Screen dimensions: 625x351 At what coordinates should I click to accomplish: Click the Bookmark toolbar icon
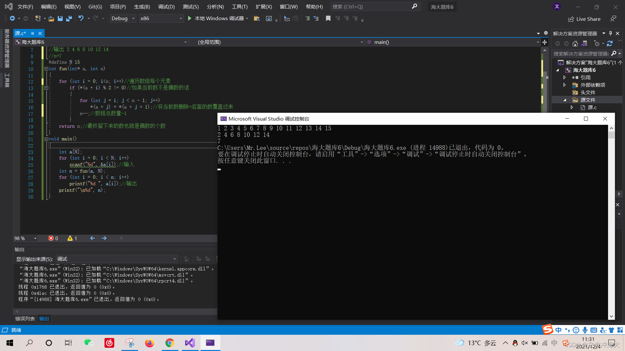328,18
